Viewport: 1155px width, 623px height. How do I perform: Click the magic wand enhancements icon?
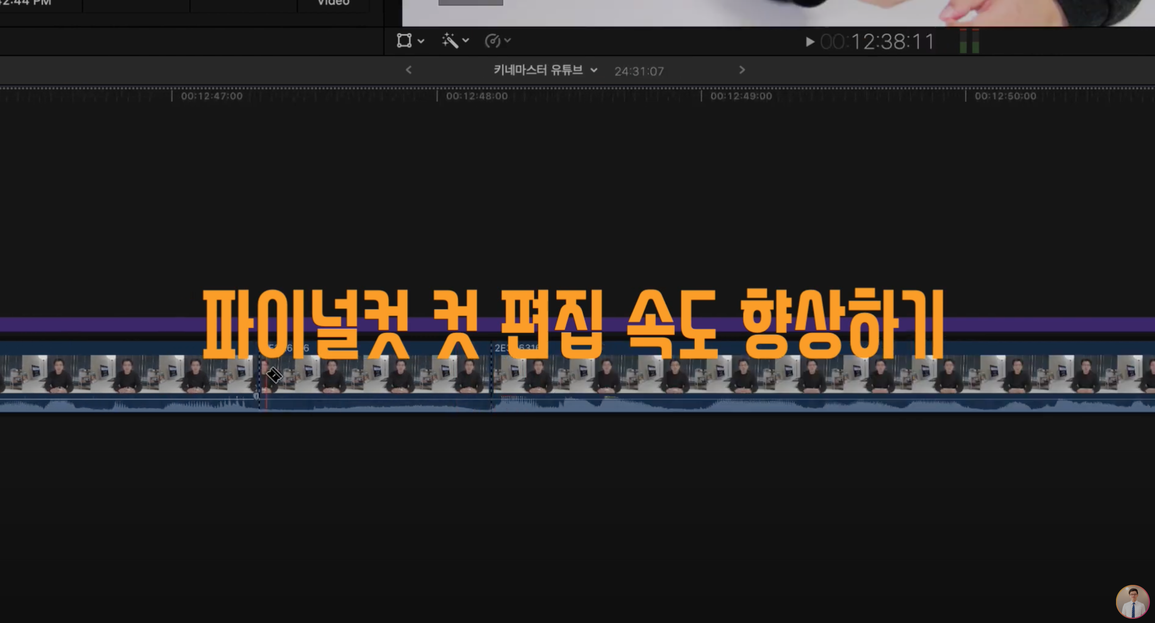click(x=450, y=41)
